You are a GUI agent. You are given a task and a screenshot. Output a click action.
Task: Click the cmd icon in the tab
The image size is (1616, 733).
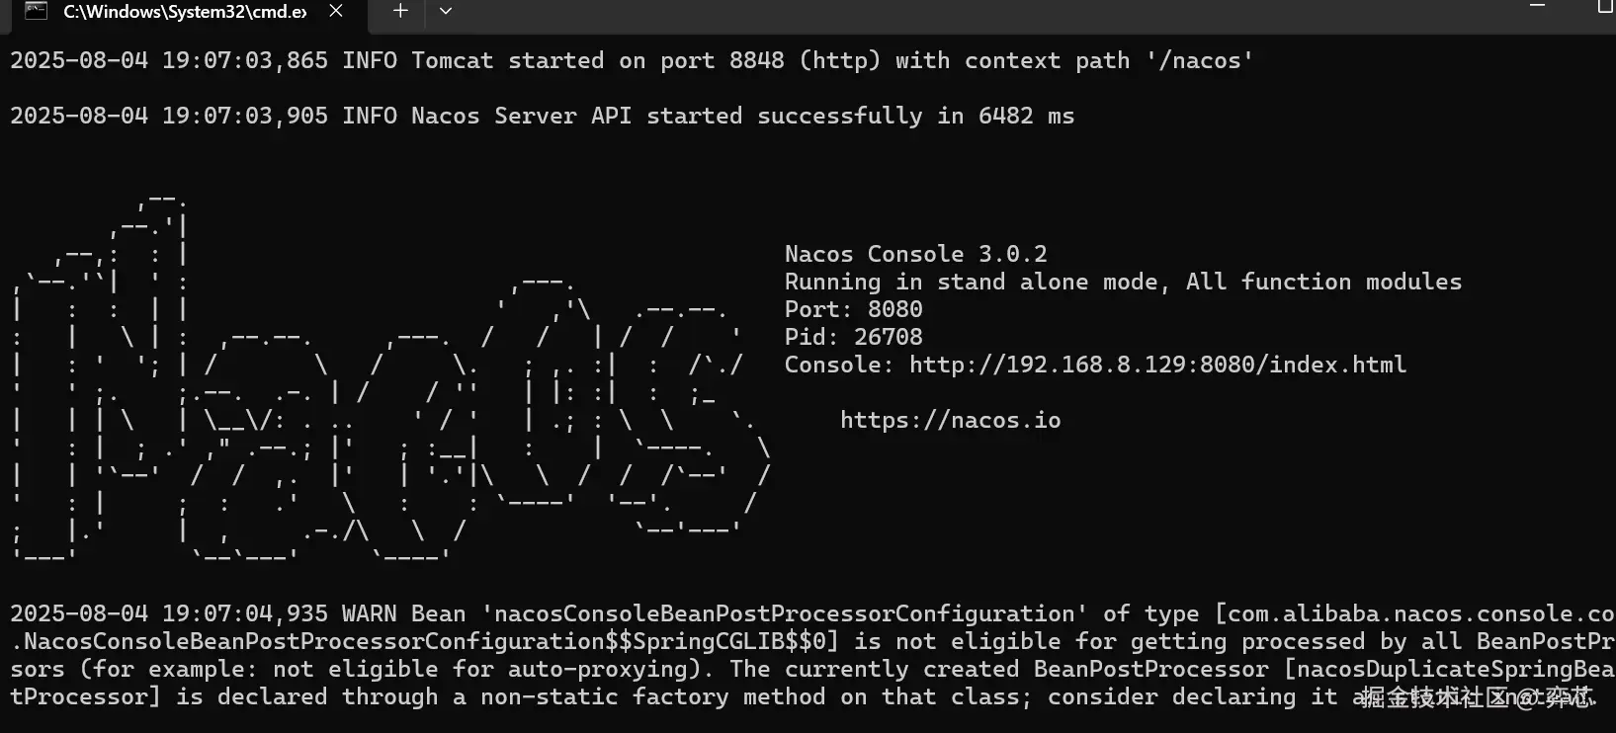point(37,11)
